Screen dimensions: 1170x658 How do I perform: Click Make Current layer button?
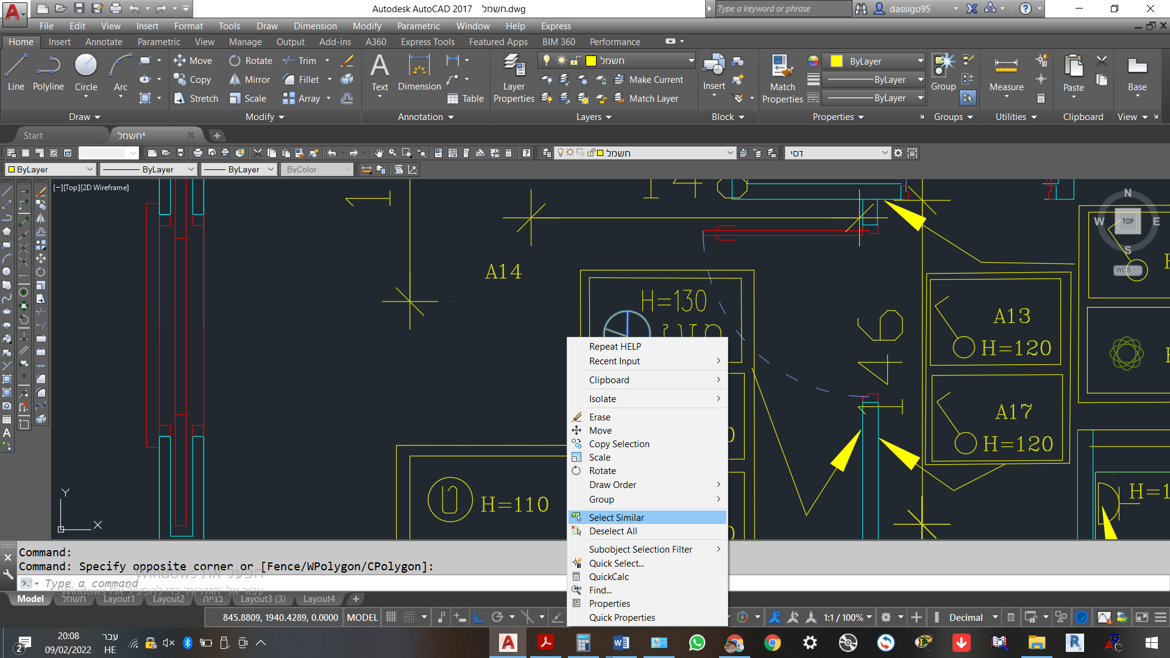(648, 80)
